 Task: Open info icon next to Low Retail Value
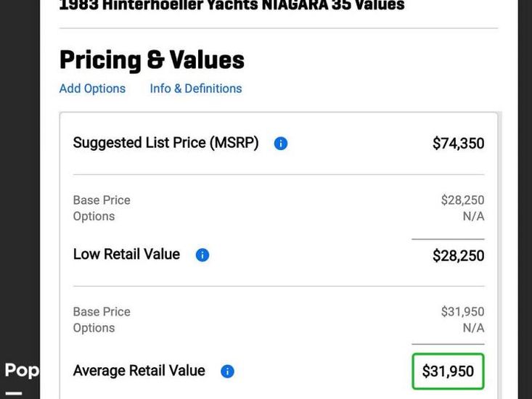tap(202, 255)
